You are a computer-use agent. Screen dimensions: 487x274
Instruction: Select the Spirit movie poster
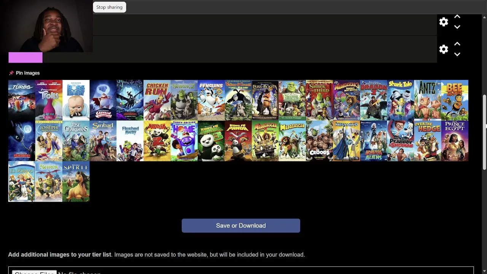[76, 182]
